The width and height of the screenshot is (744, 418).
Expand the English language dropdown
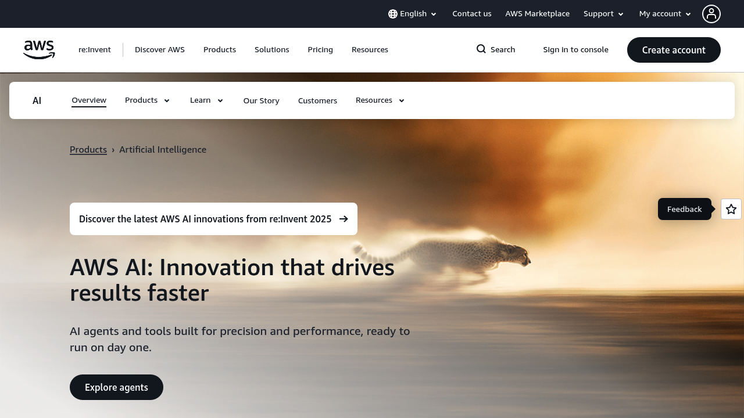(412, 13)
